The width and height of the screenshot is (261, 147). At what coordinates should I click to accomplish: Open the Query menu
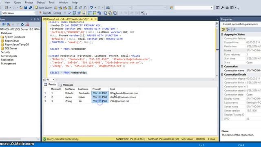(x=17, y=2)
